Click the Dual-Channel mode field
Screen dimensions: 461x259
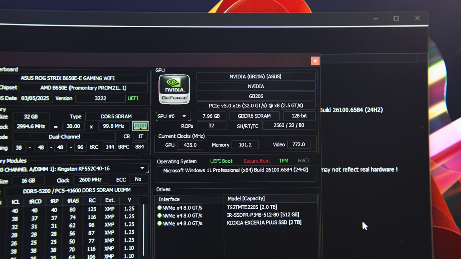click(x=64, y=137)
